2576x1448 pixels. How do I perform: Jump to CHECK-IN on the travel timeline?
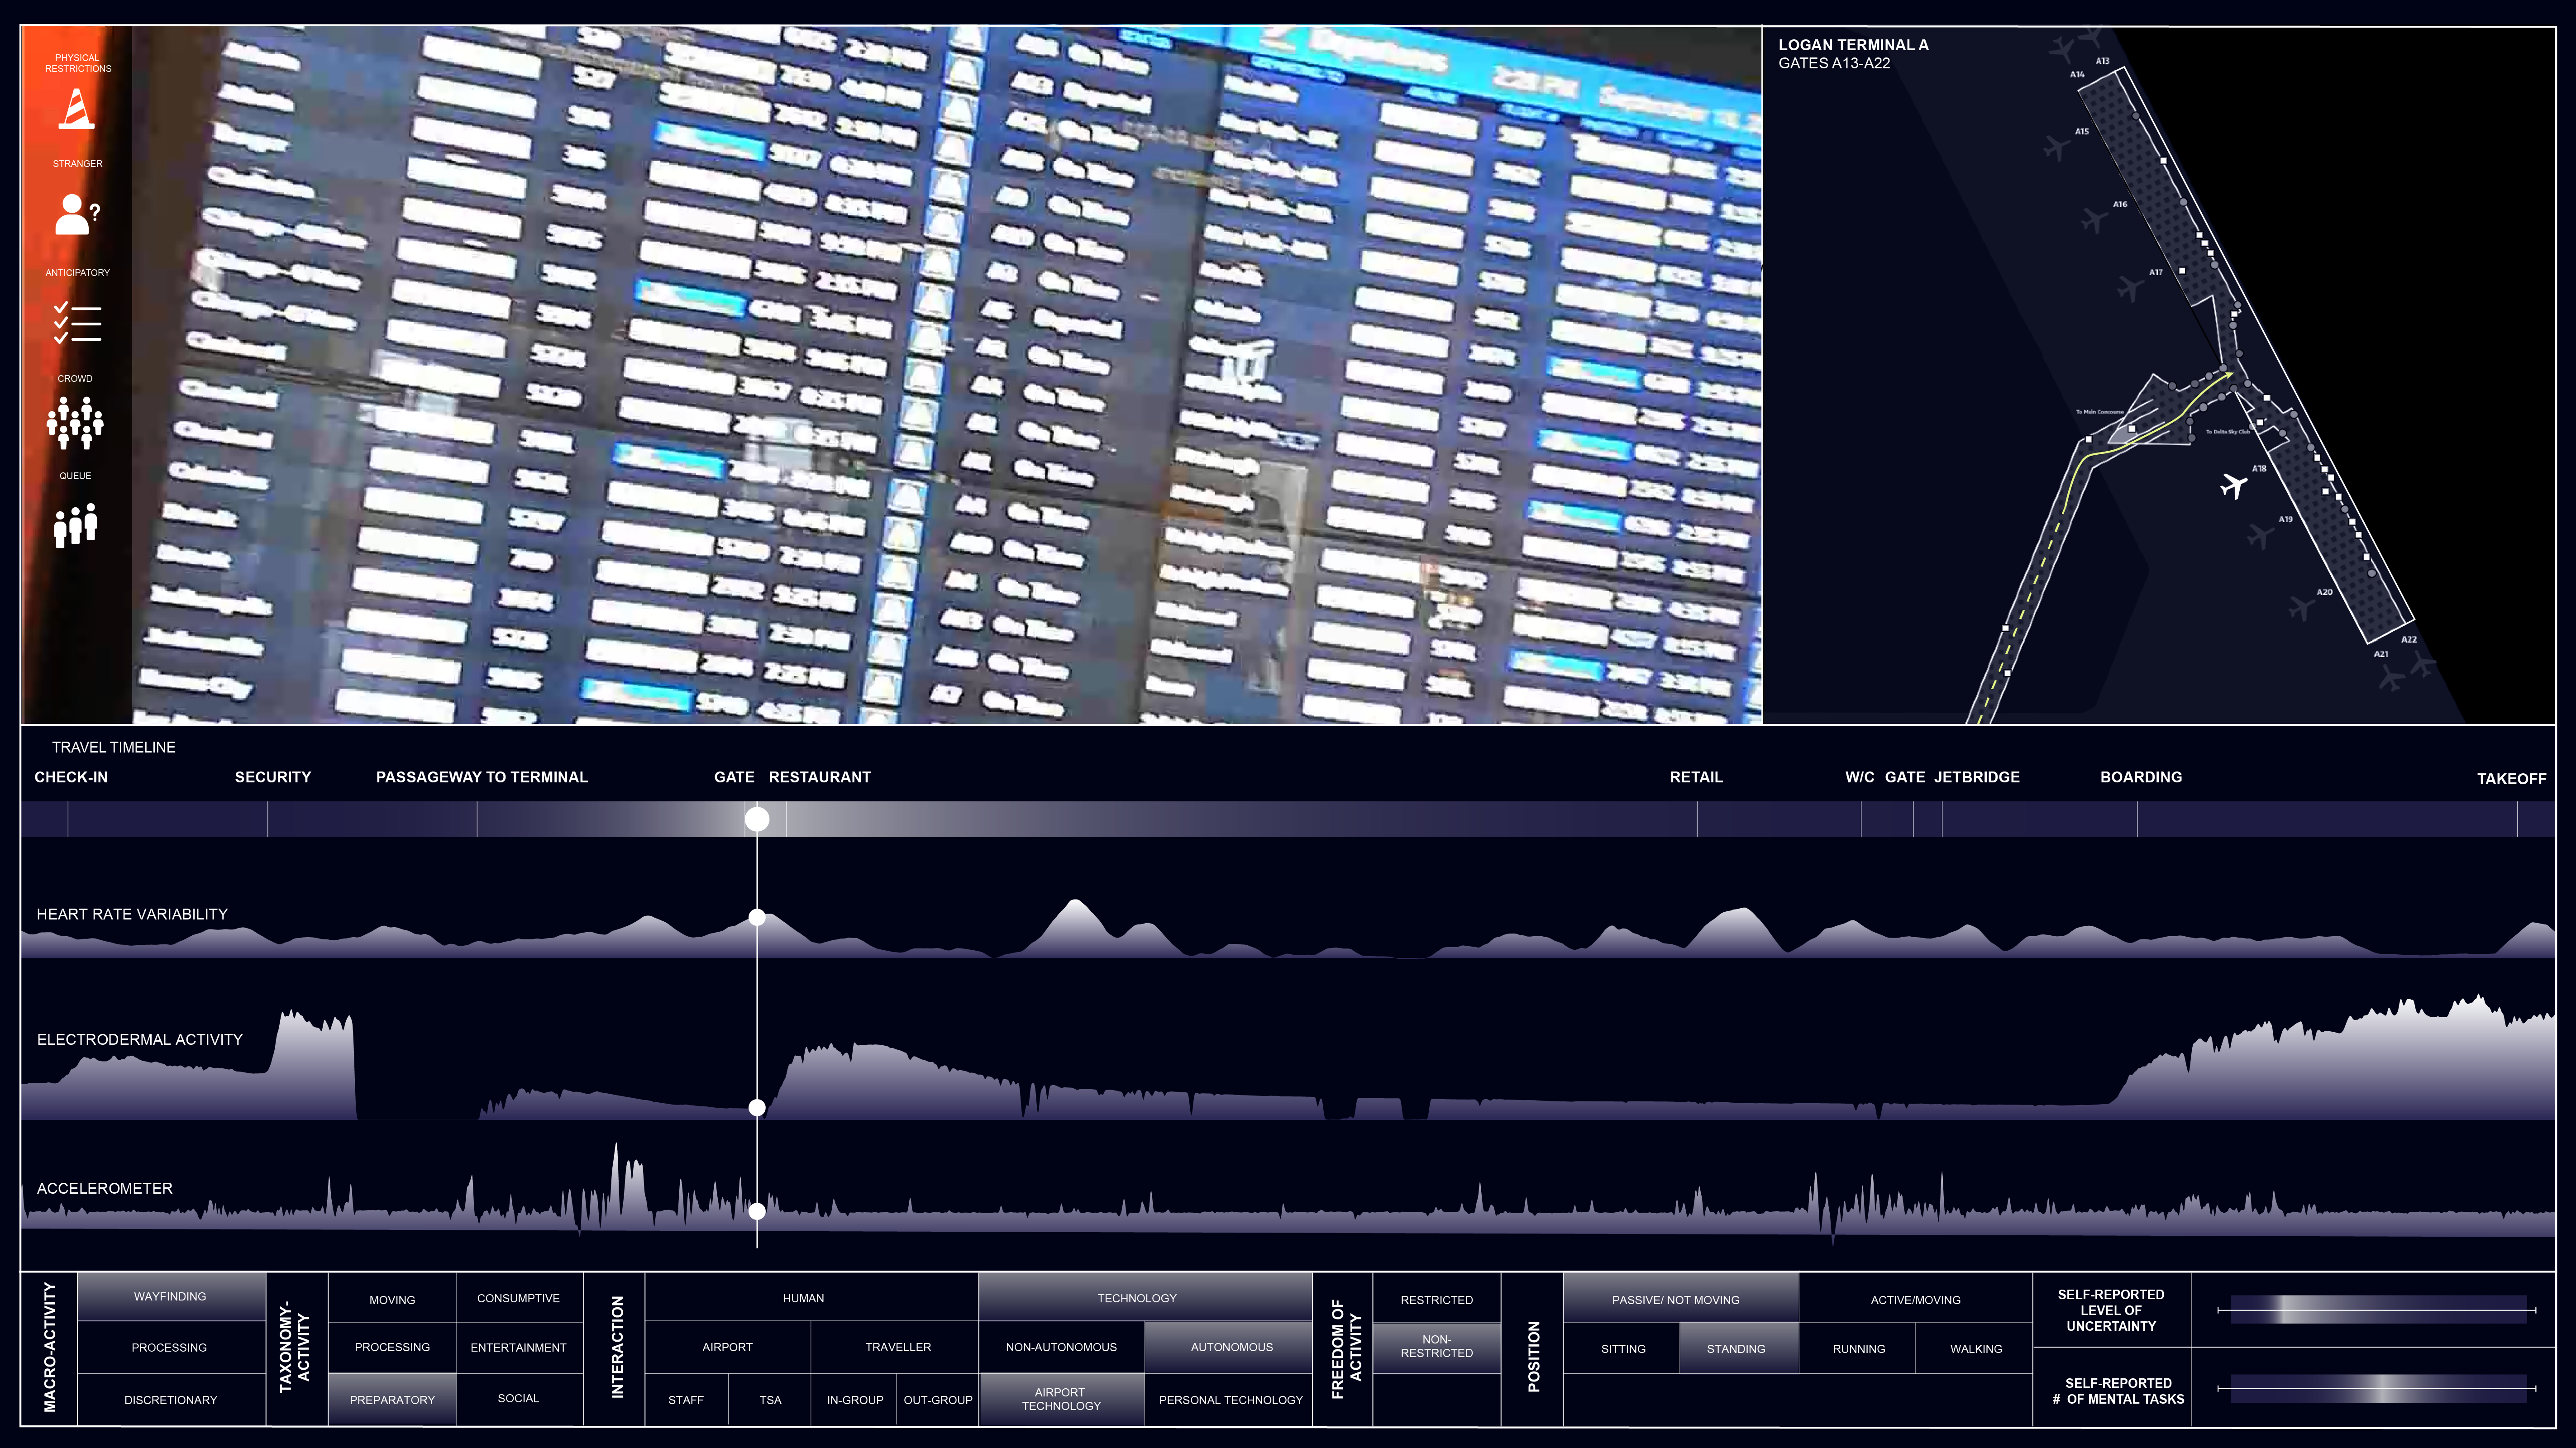coord(71,777)
